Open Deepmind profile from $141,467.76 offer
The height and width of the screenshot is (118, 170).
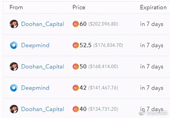click(35, 88)
